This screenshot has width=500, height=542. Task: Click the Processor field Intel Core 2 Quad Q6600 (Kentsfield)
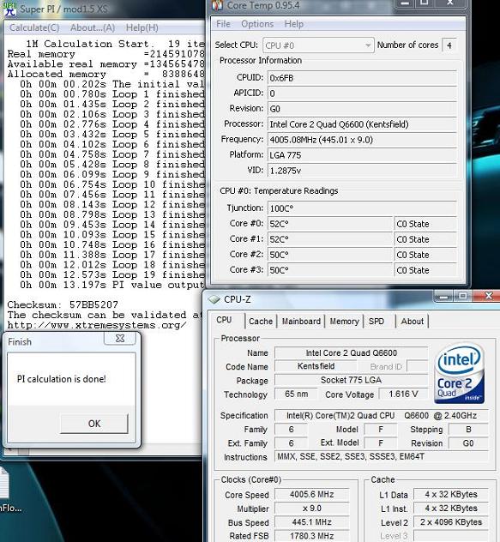coord(362,124)
